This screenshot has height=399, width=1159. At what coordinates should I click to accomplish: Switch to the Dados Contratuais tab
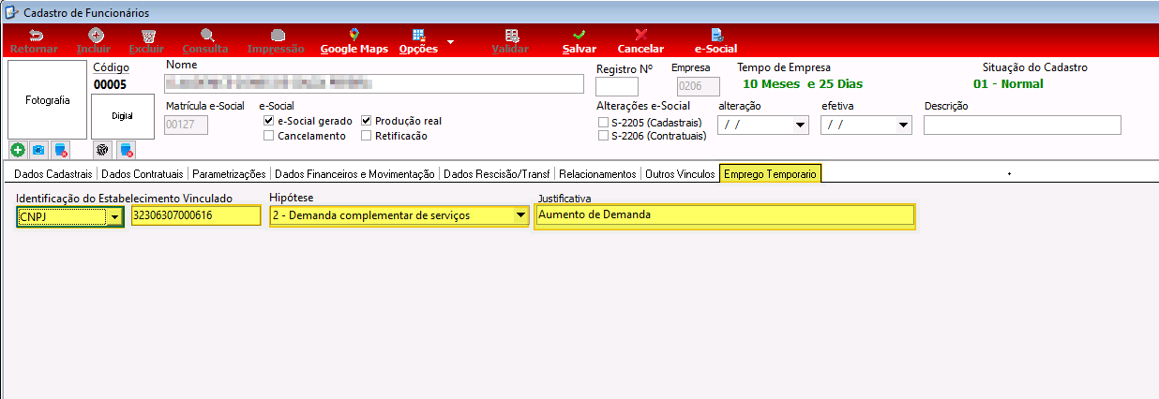tap(143, 173)
